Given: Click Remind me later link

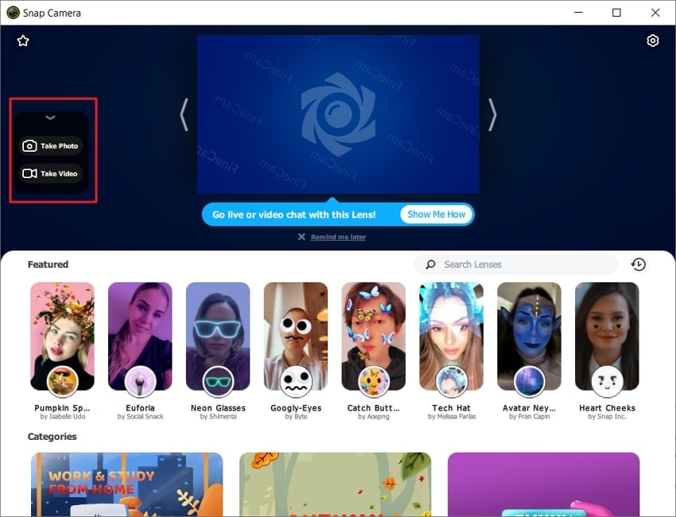Looking at the screenshot, I should (339, 237).
